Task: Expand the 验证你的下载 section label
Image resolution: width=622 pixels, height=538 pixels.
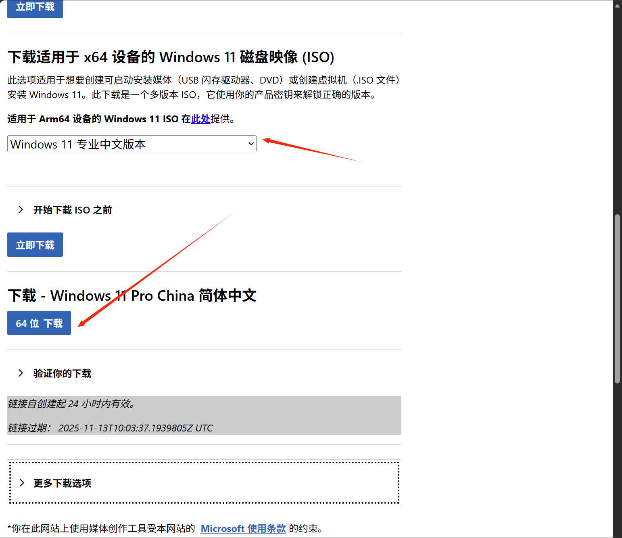Action: [x=62, y=373]
